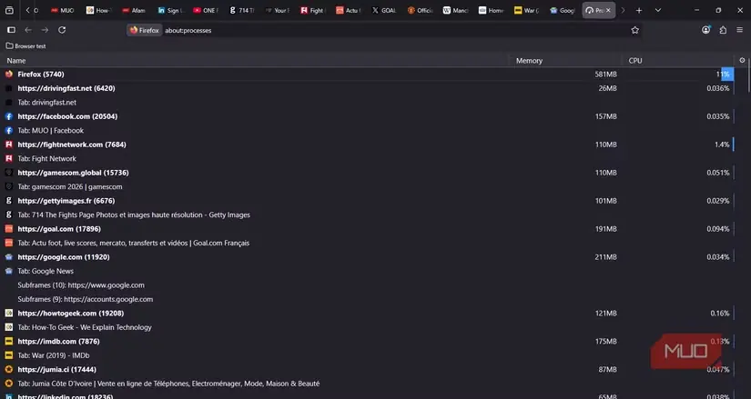Select the Tab: drivingfast.net row
Viewport: 751px width, 399px height.
pyautogui.click(x=369, y=103)
